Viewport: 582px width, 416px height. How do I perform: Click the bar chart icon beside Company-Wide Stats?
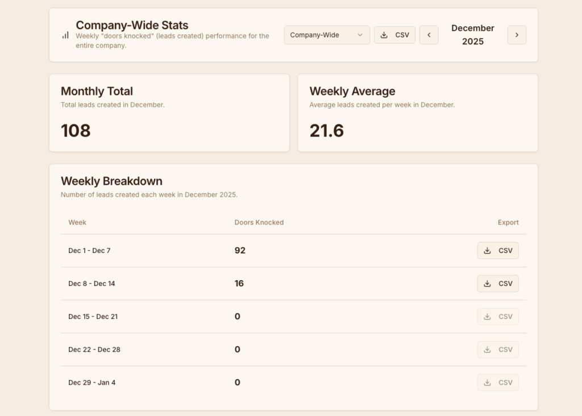point(65,35)
